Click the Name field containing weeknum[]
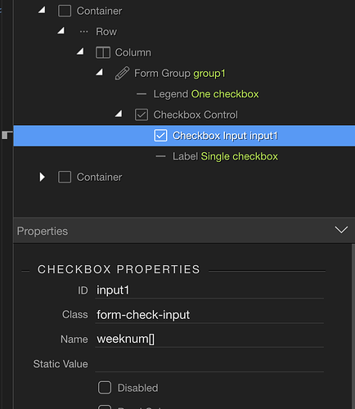The image size is (355, 409). (x=209, y=339)
